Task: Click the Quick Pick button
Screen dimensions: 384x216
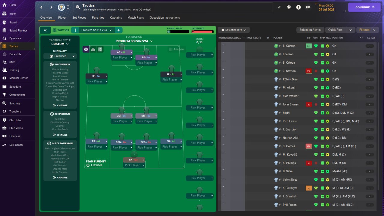Action: pos(335,30)
